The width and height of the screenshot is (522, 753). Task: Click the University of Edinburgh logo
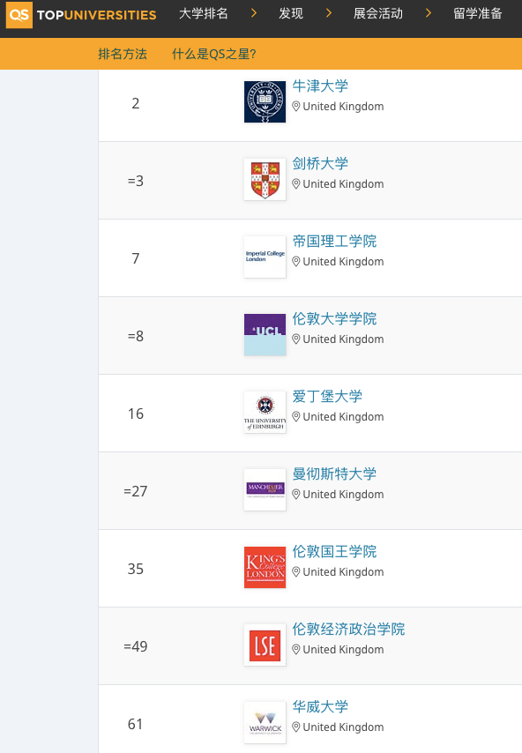coord(265,412)
